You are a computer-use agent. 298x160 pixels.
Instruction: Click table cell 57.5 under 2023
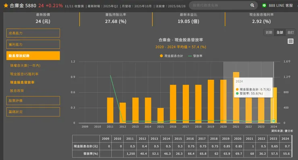pyautogui.click(x=273, y=154)
